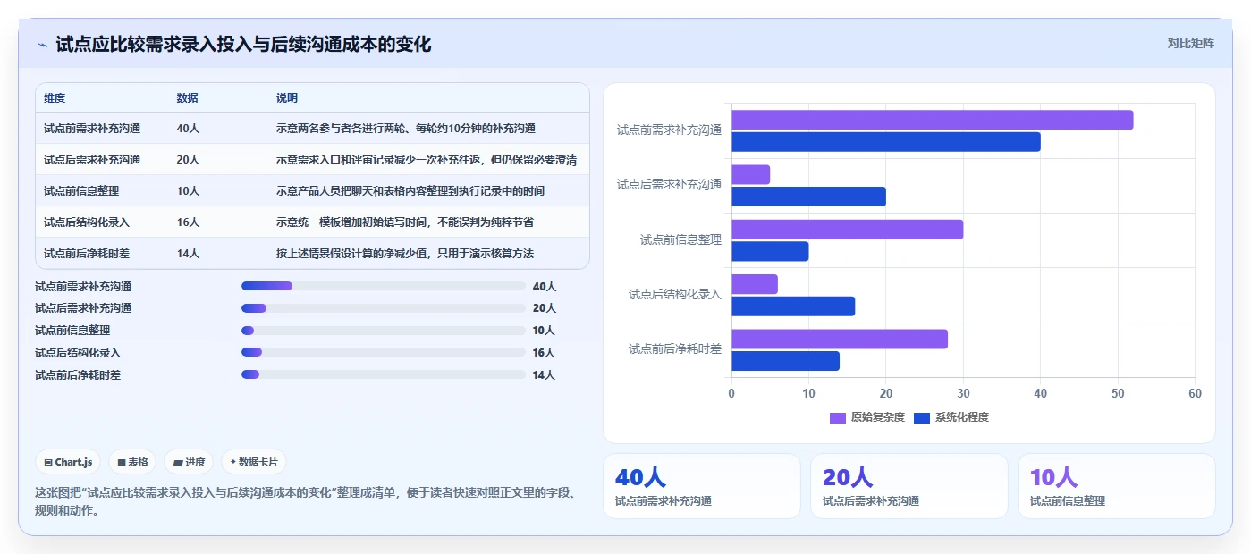Click the 说明 column header

(287, 97)
